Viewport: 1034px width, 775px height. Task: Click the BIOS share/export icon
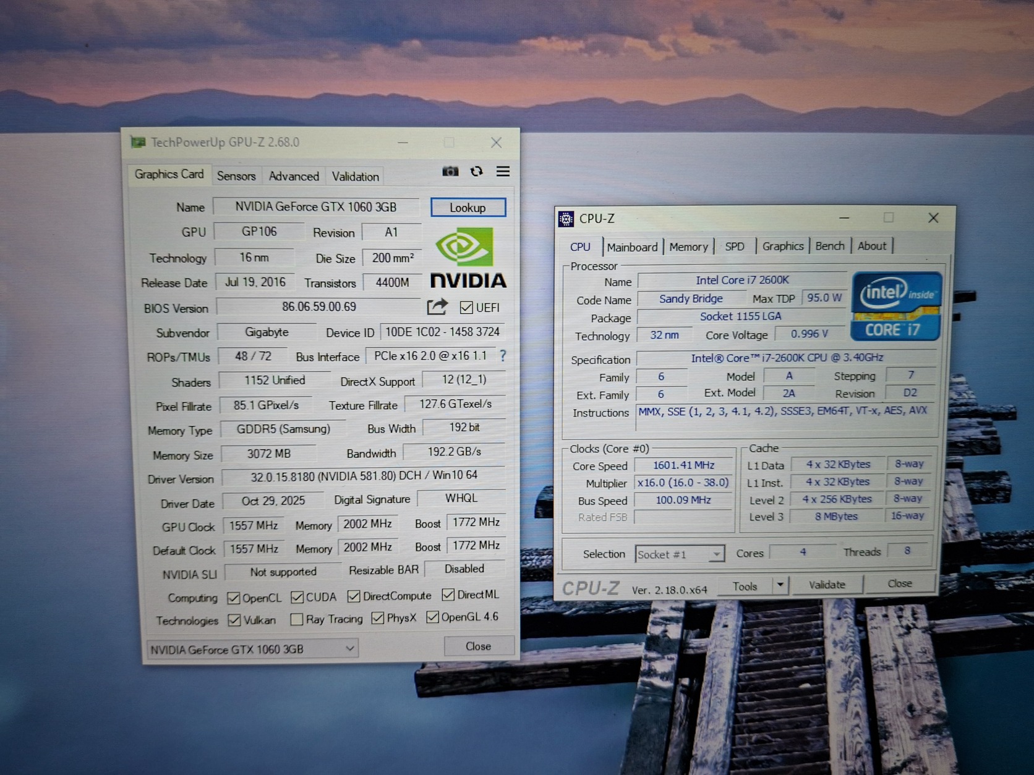point(437,307)
